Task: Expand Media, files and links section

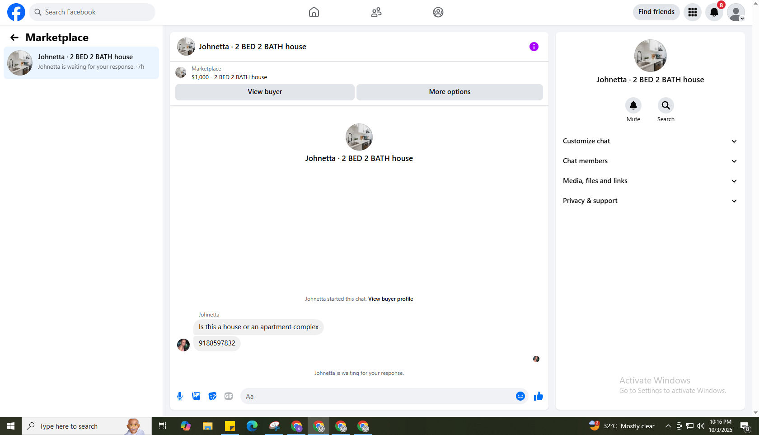Action: coord(650,181)
